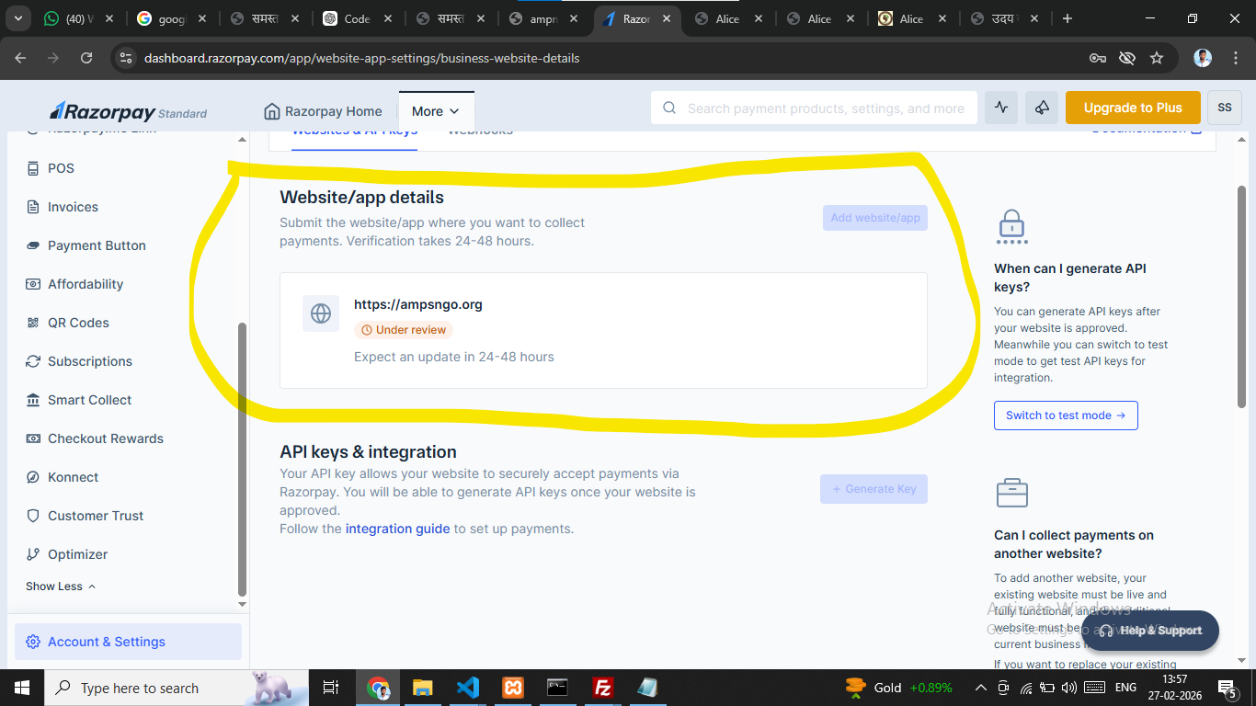Click the Under review status badge
Viewport: 1256px width, 706px height.
pos(404,330)
